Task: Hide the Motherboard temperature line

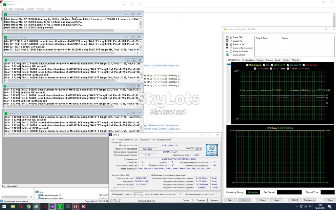Action: click(247, 65)
